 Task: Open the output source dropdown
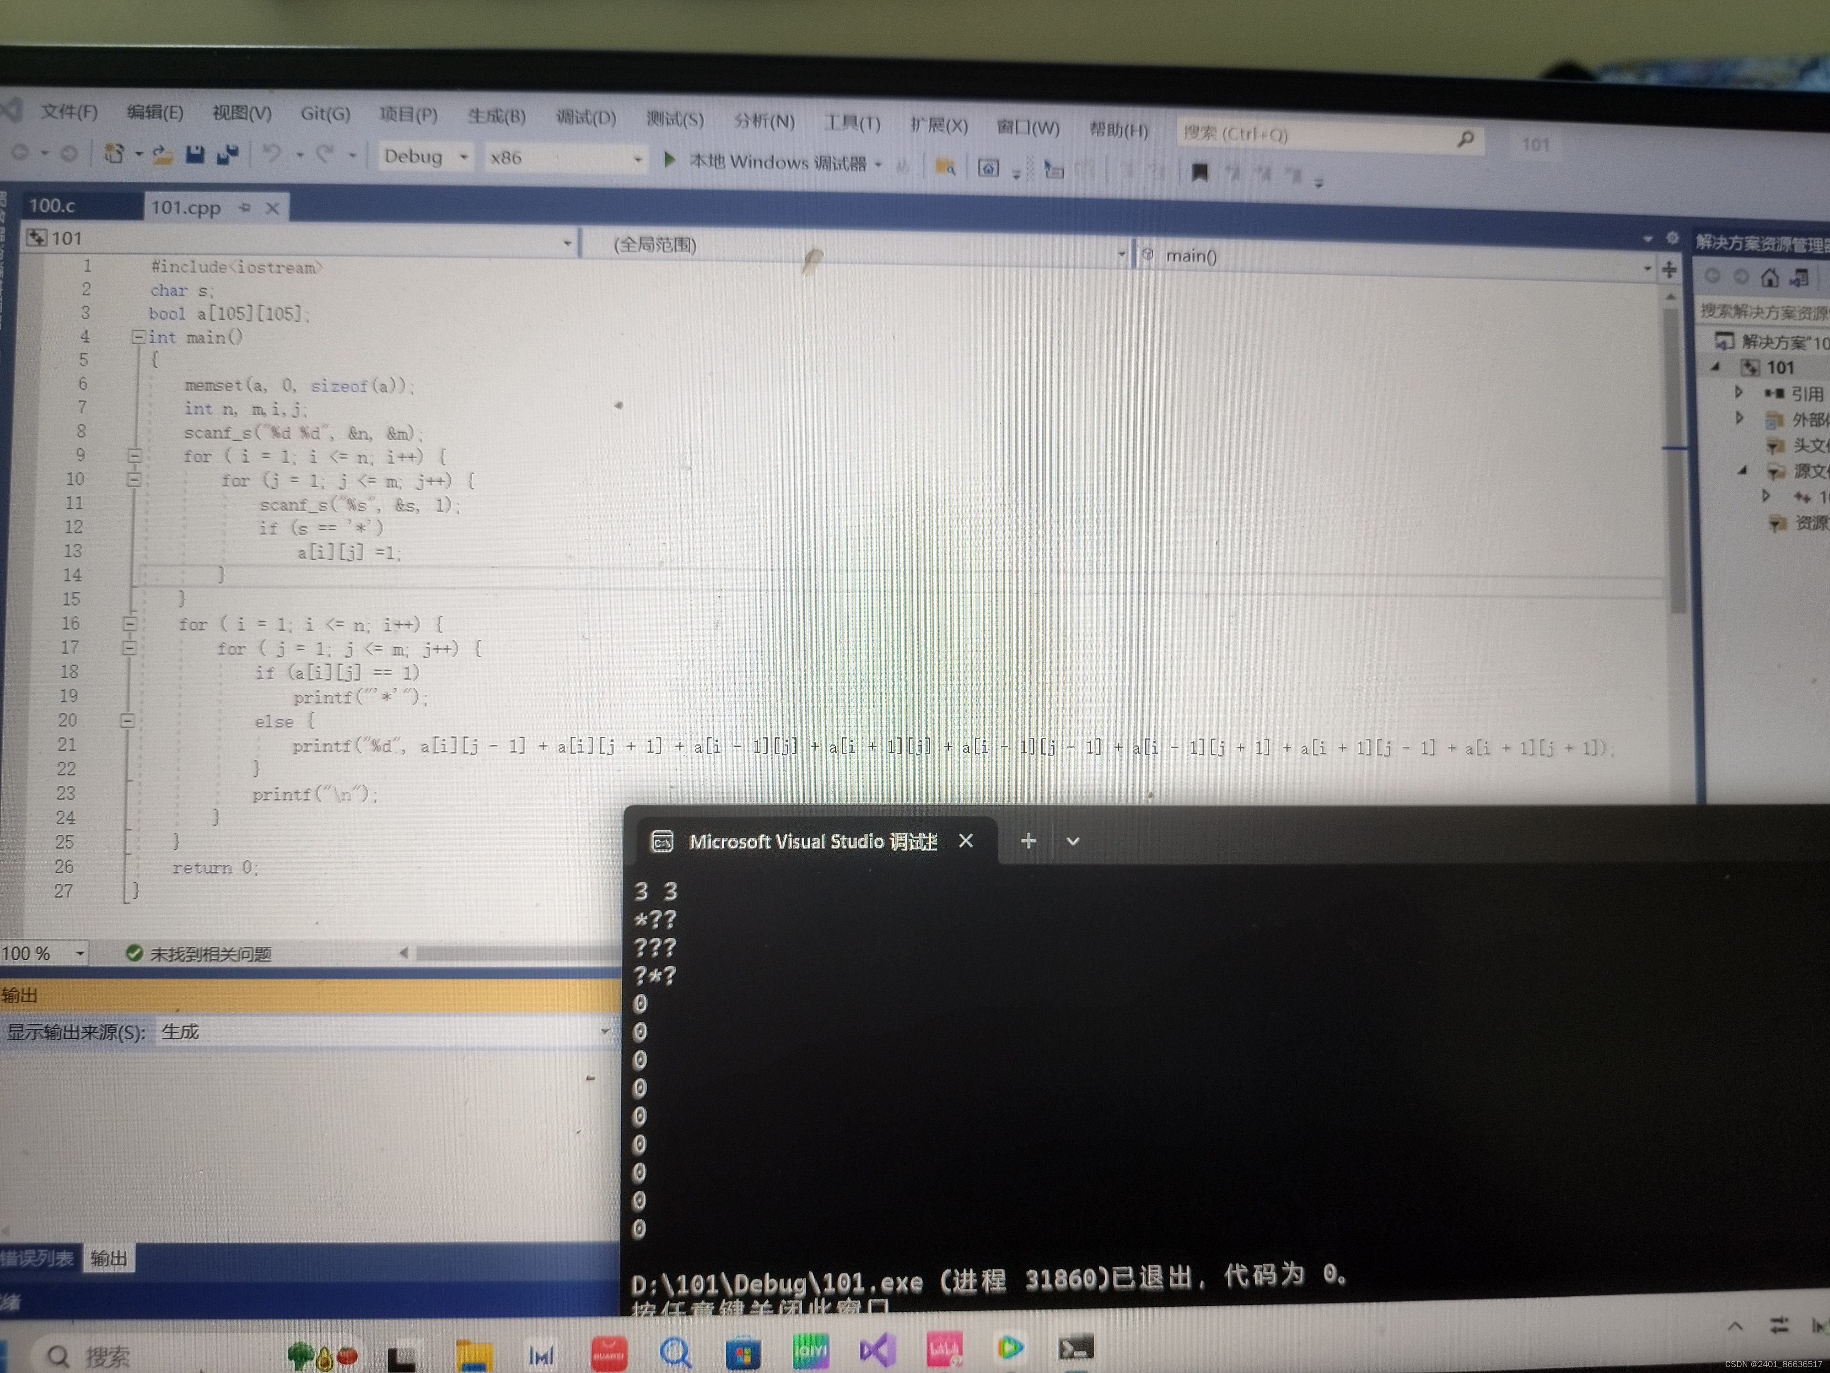click(x=604, y=1031)
